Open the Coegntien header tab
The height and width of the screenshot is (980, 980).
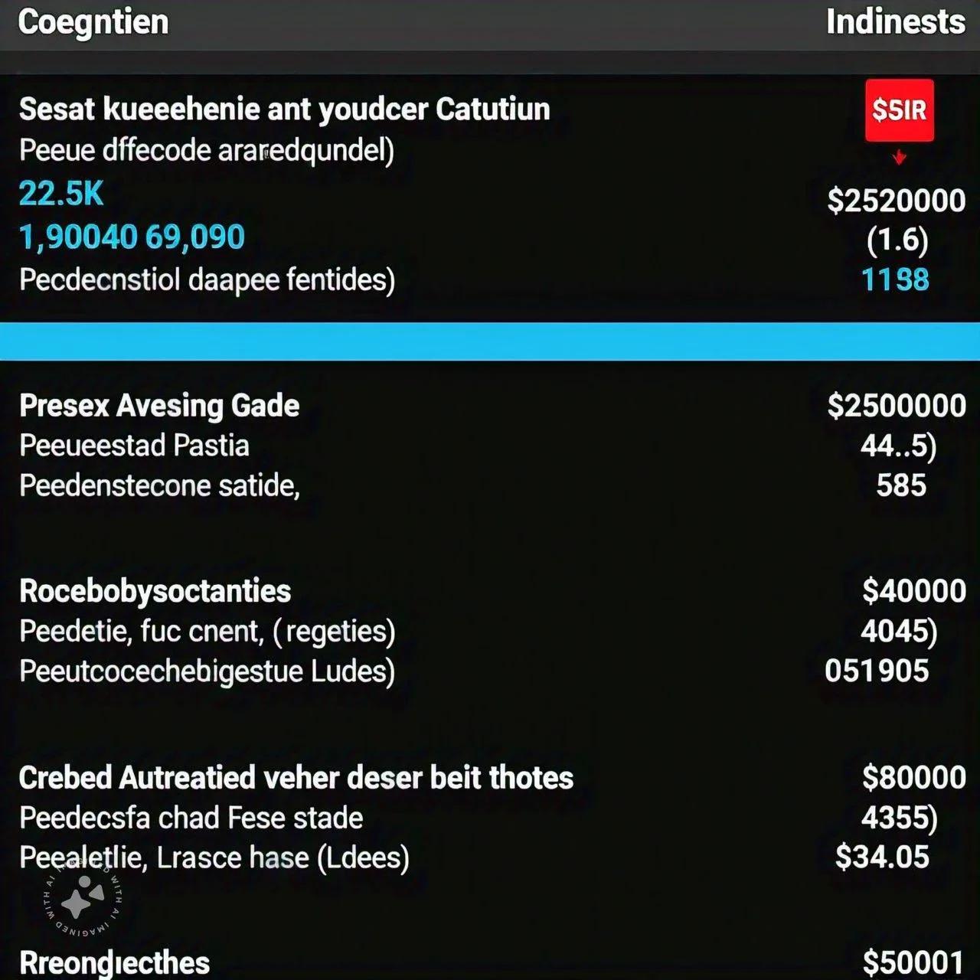coord(93,21)
